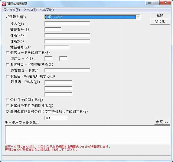Click the データ用フォルダ text area
The image size is (173, 162).
pos(87,135)
